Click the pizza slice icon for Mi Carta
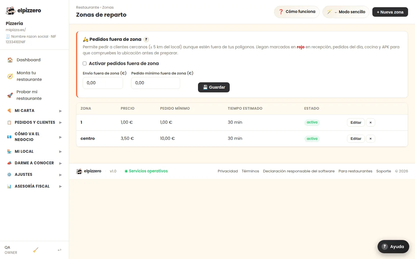The height and width of the screenshot is (259, 415). click(x=9, y=111)
